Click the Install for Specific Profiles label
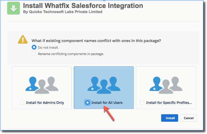The height and width of the screenshot is (134, 207). 169,103
